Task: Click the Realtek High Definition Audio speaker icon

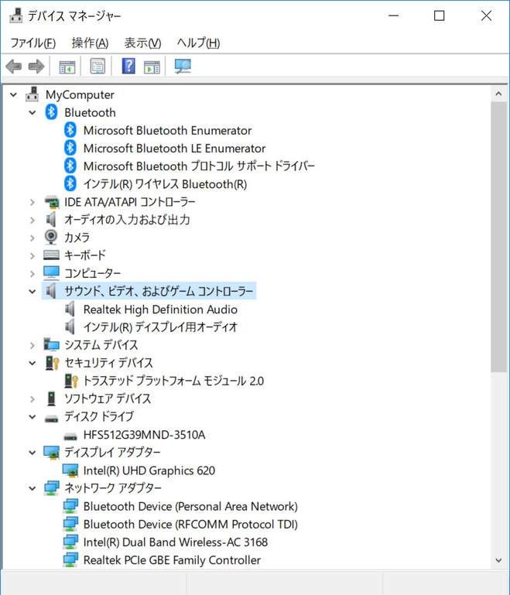Action: [x=70, y=309]
